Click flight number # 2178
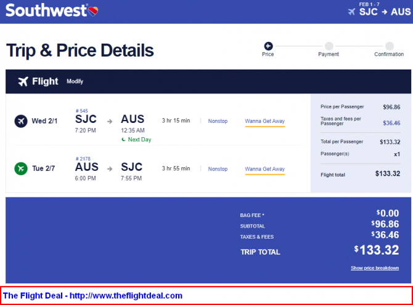 pos(83,159)
